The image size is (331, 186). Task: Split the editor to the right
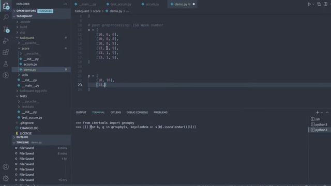tap(325, 4)
